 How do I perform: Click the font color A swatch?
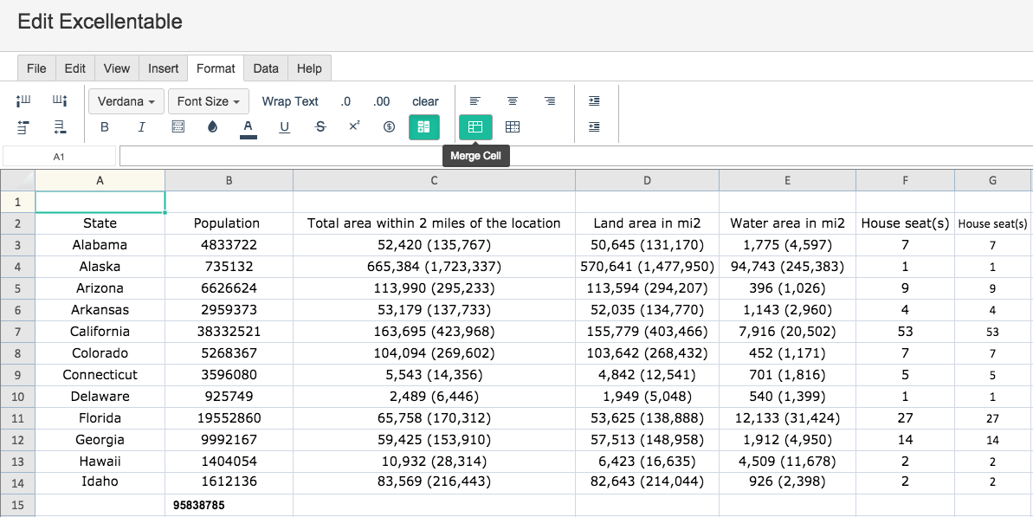[248, 128]
